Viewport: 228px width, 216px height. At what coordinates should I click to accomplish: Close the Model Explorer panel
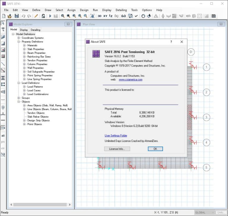68,24
